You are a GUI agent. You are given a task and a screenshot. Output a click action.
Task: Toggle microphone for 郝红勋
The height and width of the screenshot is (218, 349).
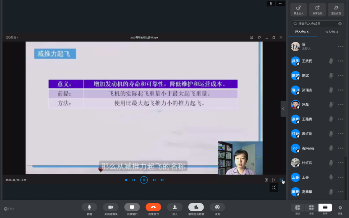point(331,134)
